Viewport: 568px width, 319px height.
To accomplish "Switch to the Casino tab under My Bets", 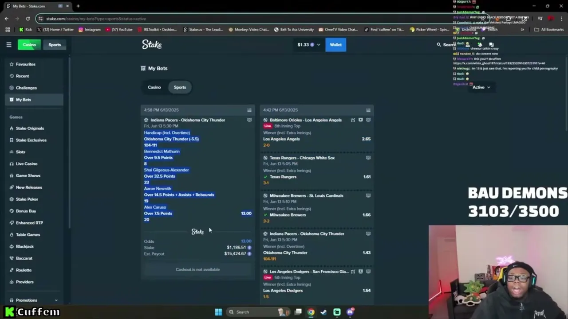I will point(154,87).
